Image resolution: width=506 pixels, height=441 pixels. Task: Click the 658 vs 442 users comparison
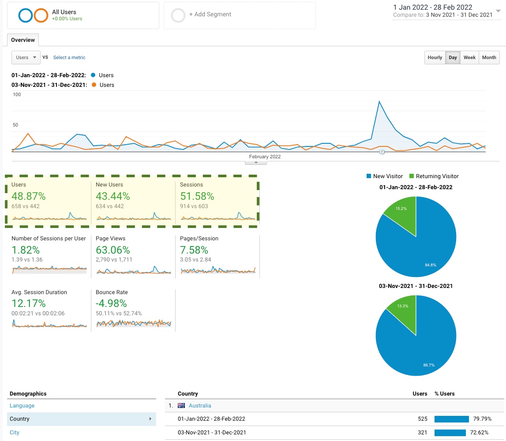pyautogui.click(x=26, y=206)
